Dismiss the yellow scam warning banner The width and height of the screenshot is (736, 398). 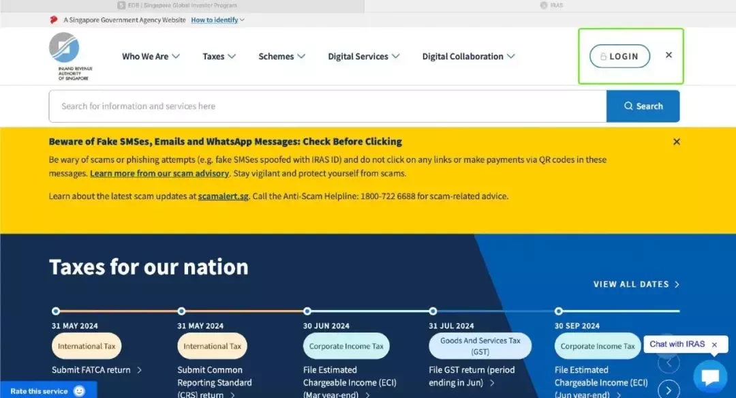click(x=677, y=142)
